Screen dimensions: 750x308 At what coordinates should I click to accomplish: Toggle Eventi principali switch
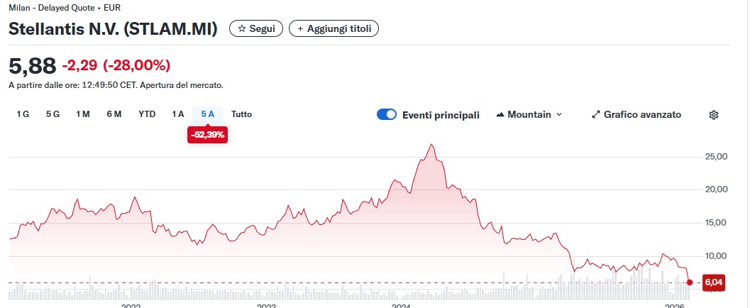[x=387, y=115]
